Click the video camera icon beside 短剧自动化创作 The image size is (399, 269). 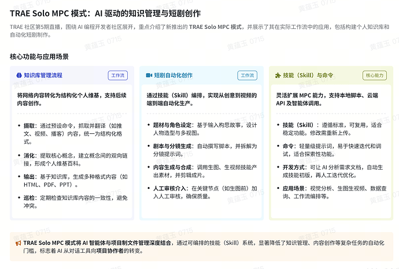149,76
